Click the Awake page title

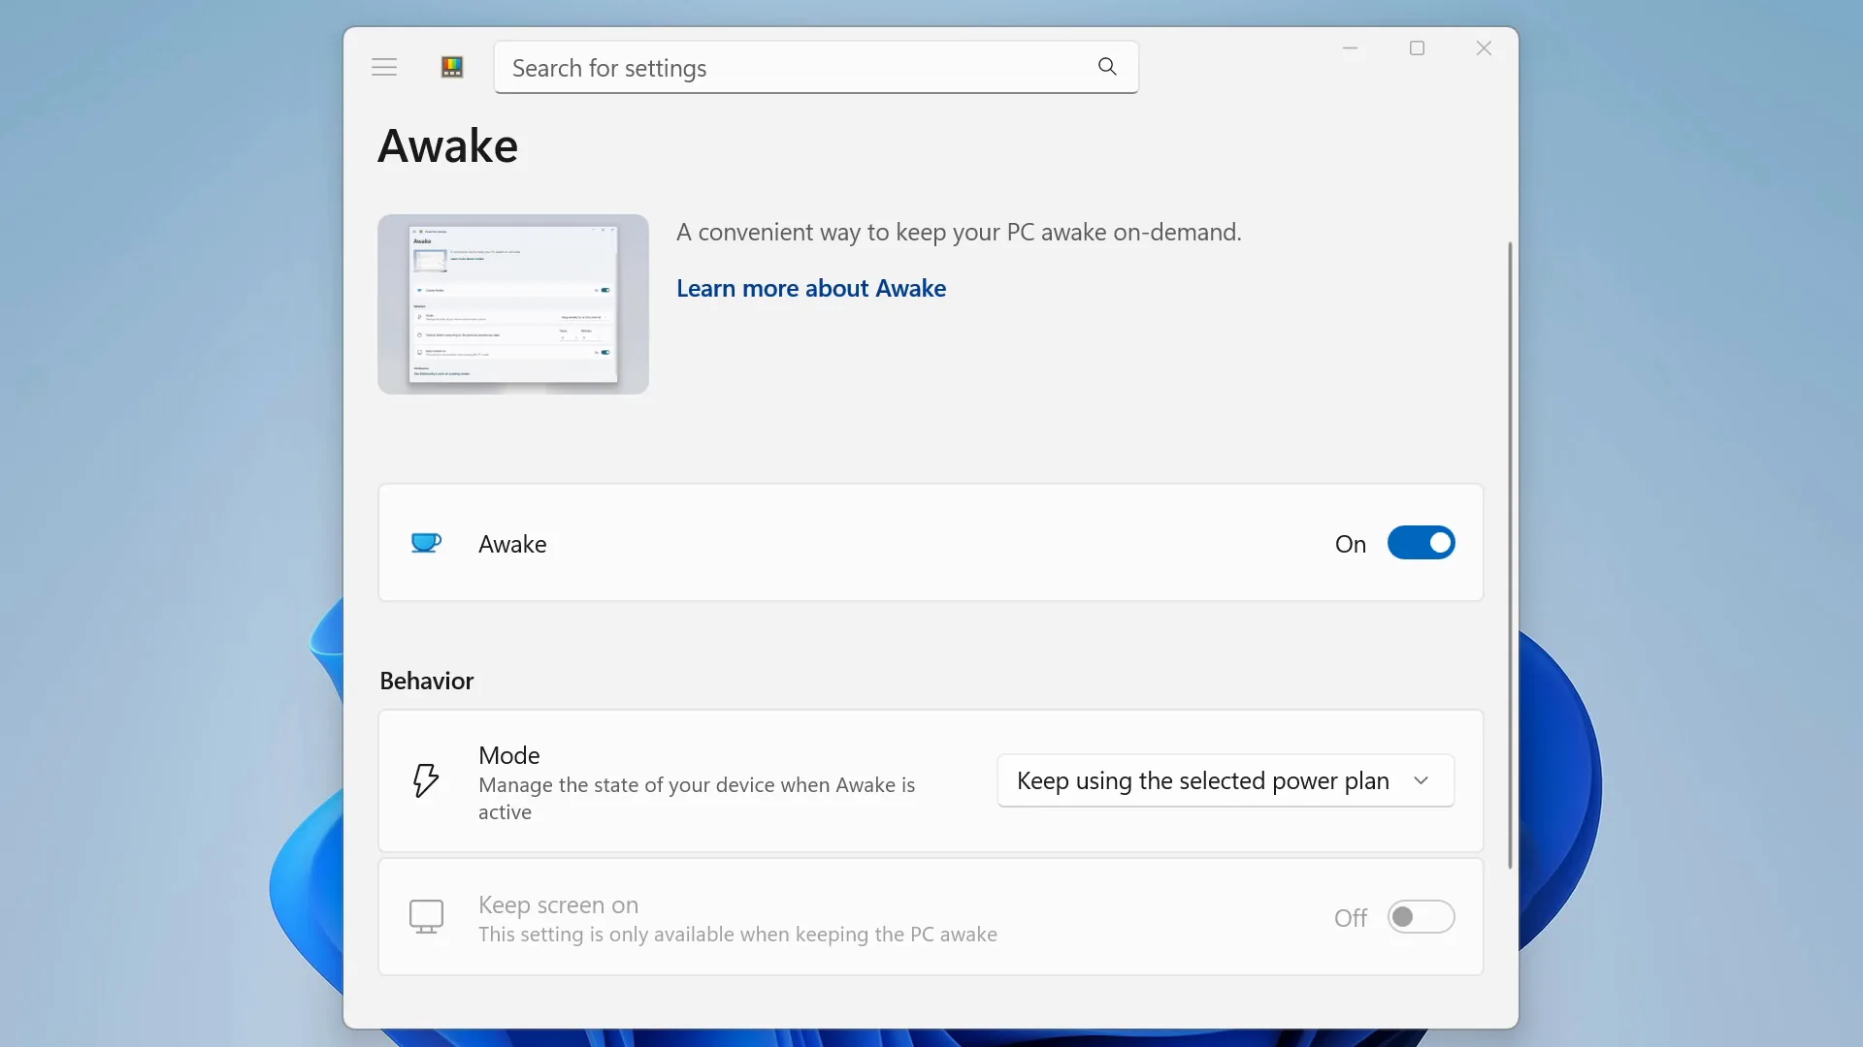(x=447, y=146)
